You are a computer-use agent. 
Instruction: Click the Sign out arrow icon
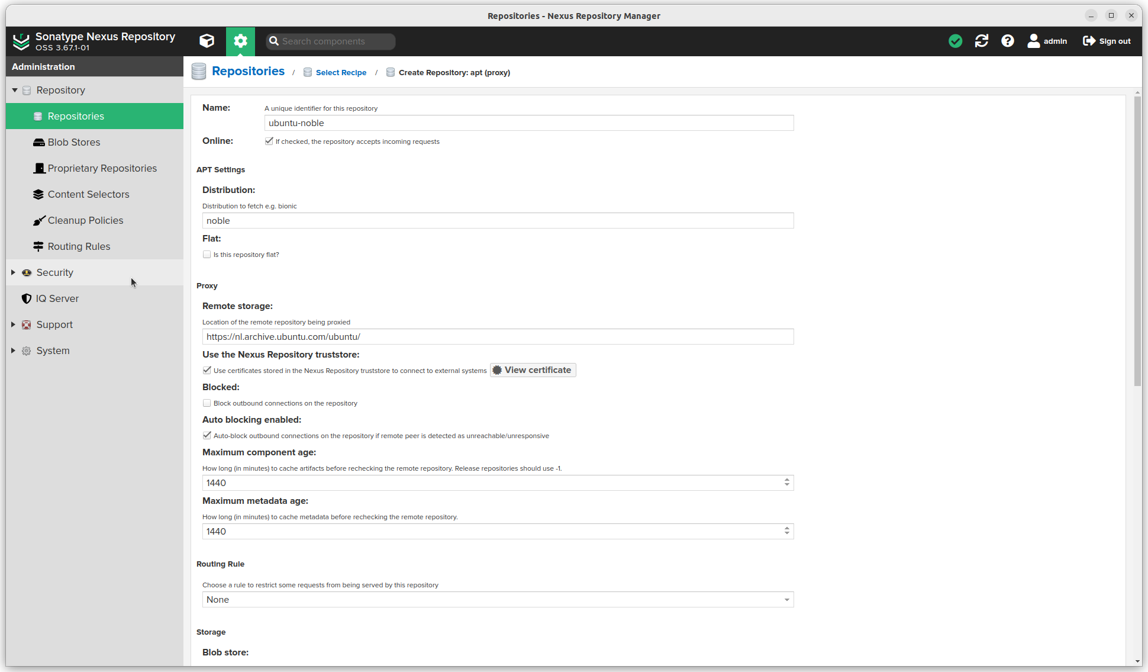pos(1089,41)
